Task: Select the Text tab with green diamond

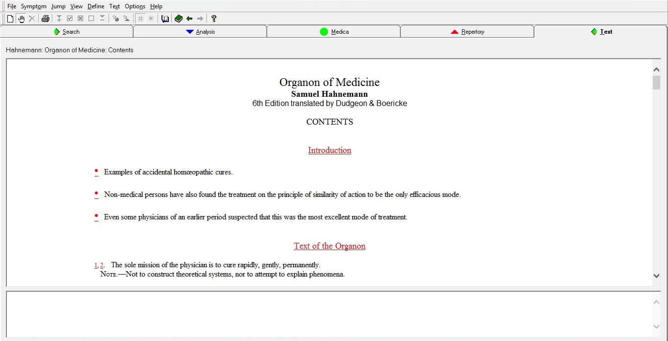Action: coord(601,32)
